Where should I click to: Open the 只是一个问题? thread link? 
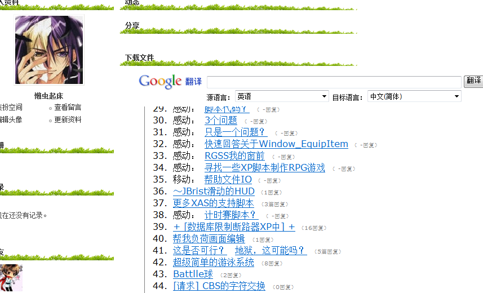coord(236,132)
